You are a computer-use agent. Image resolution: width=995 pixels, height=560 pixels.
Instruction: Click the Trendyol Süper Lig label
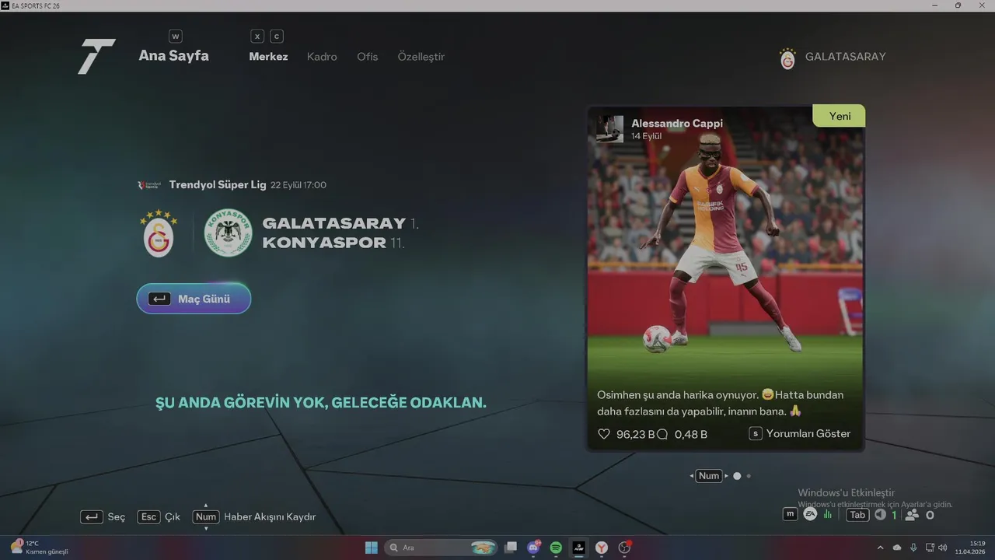click(218, 185)
